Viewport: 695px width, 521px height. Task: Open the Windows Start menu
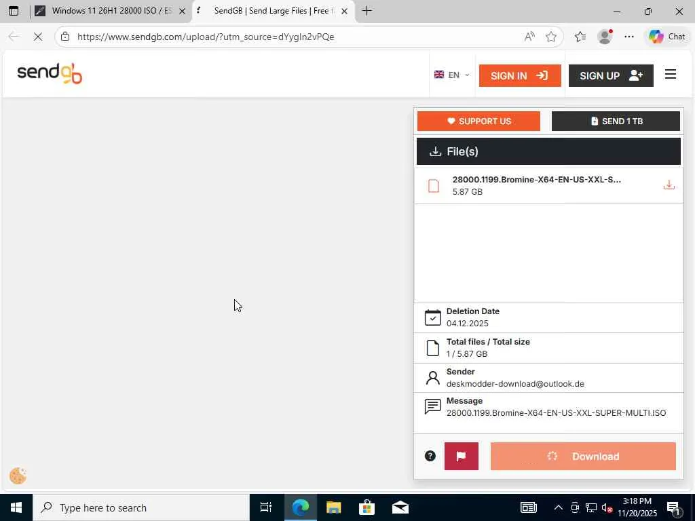pos(16,507)
